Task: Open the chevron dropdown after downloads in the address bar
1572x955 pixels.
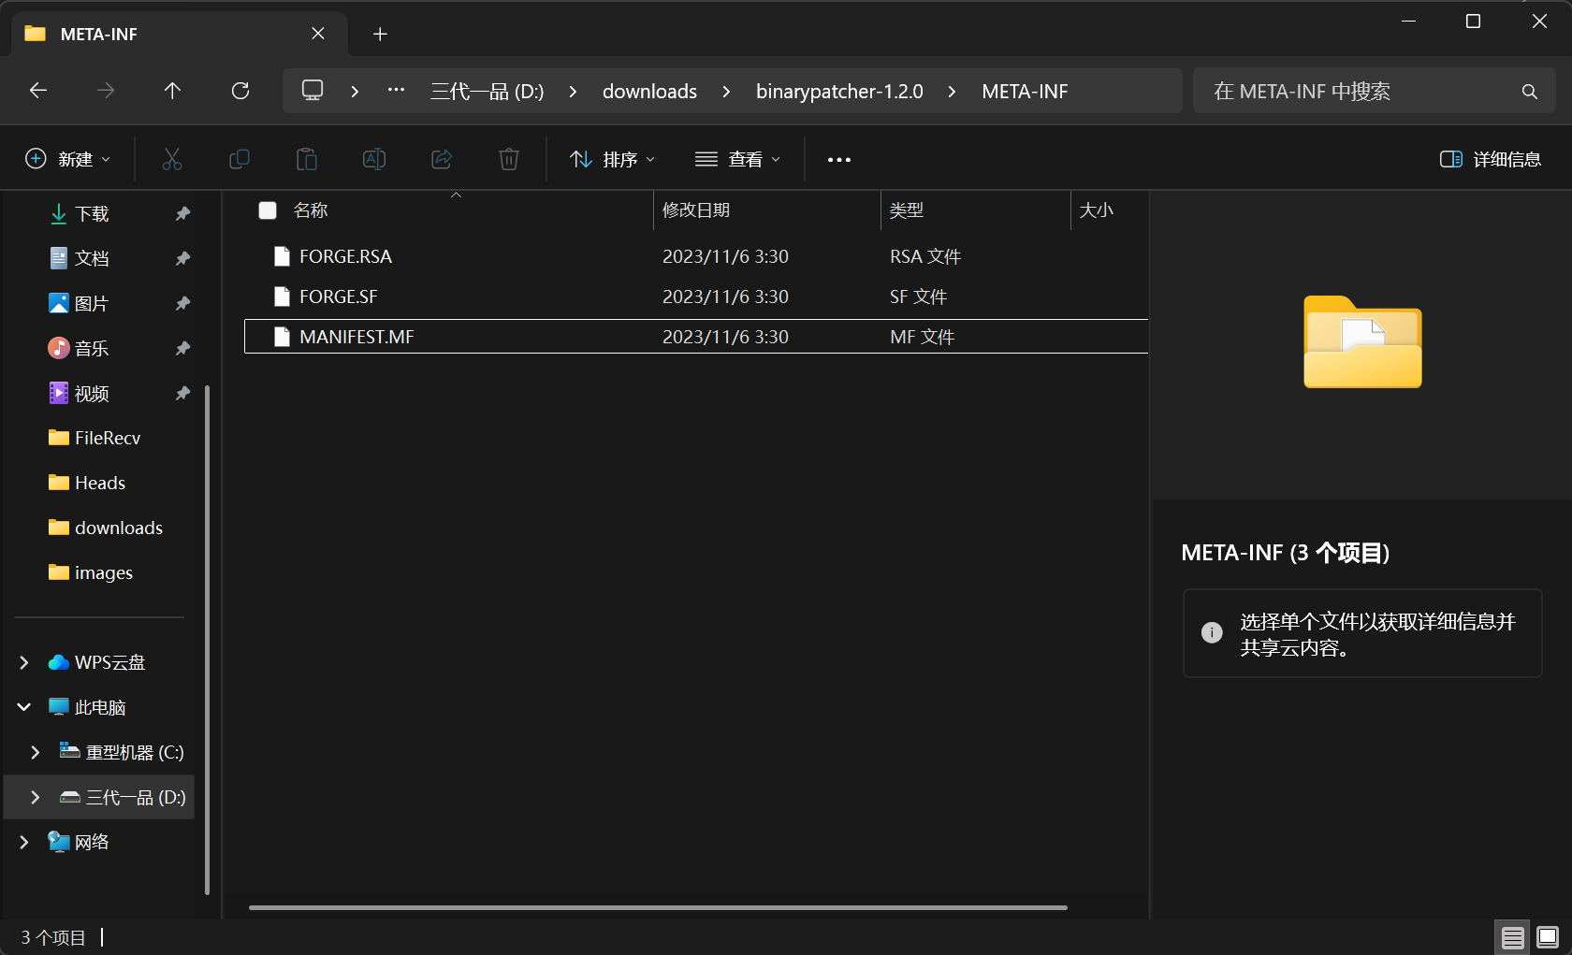Action: 726,92
